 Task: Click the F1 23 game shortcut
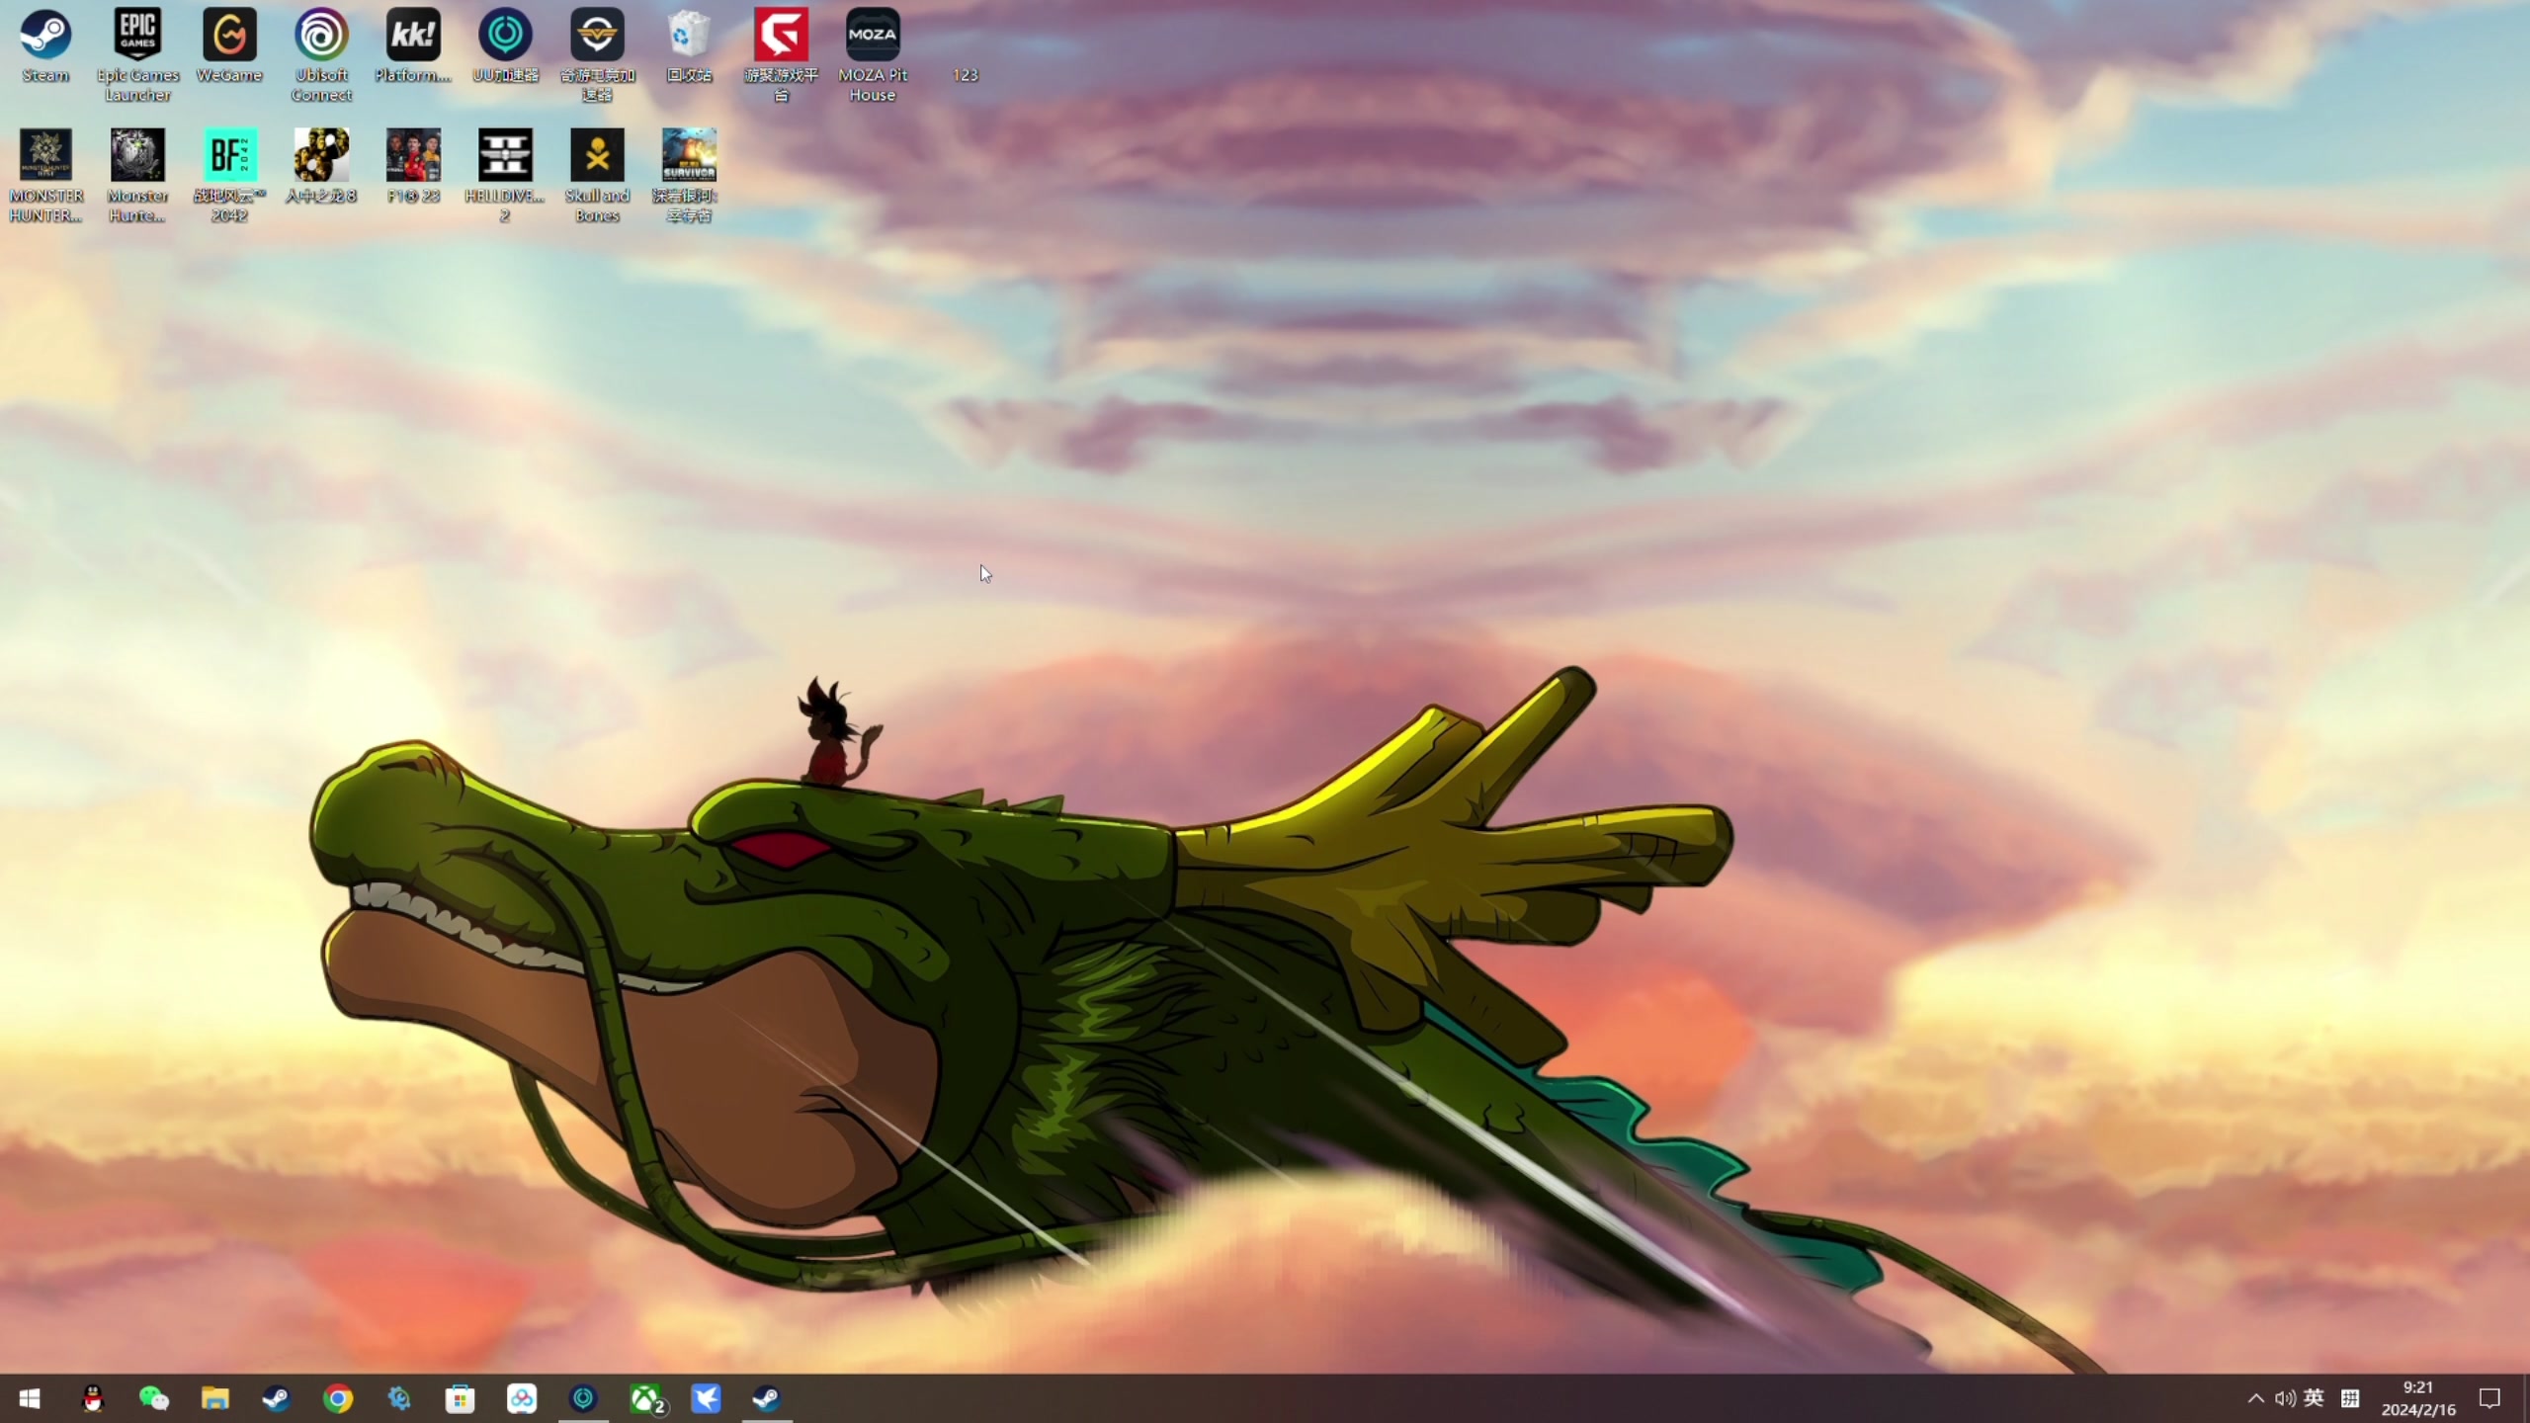[x=413, y=156]
